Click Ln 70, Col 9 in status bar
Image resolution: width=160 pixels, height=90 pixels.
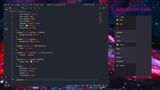69,85
